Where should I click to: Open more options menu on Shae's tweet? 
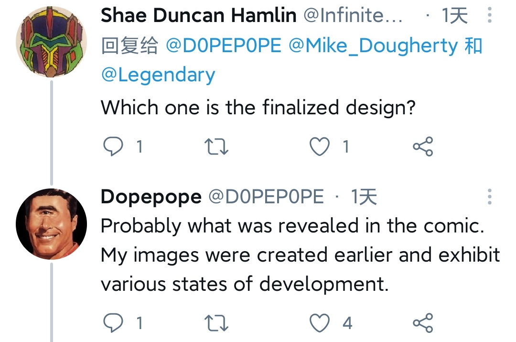pos(490,15)
